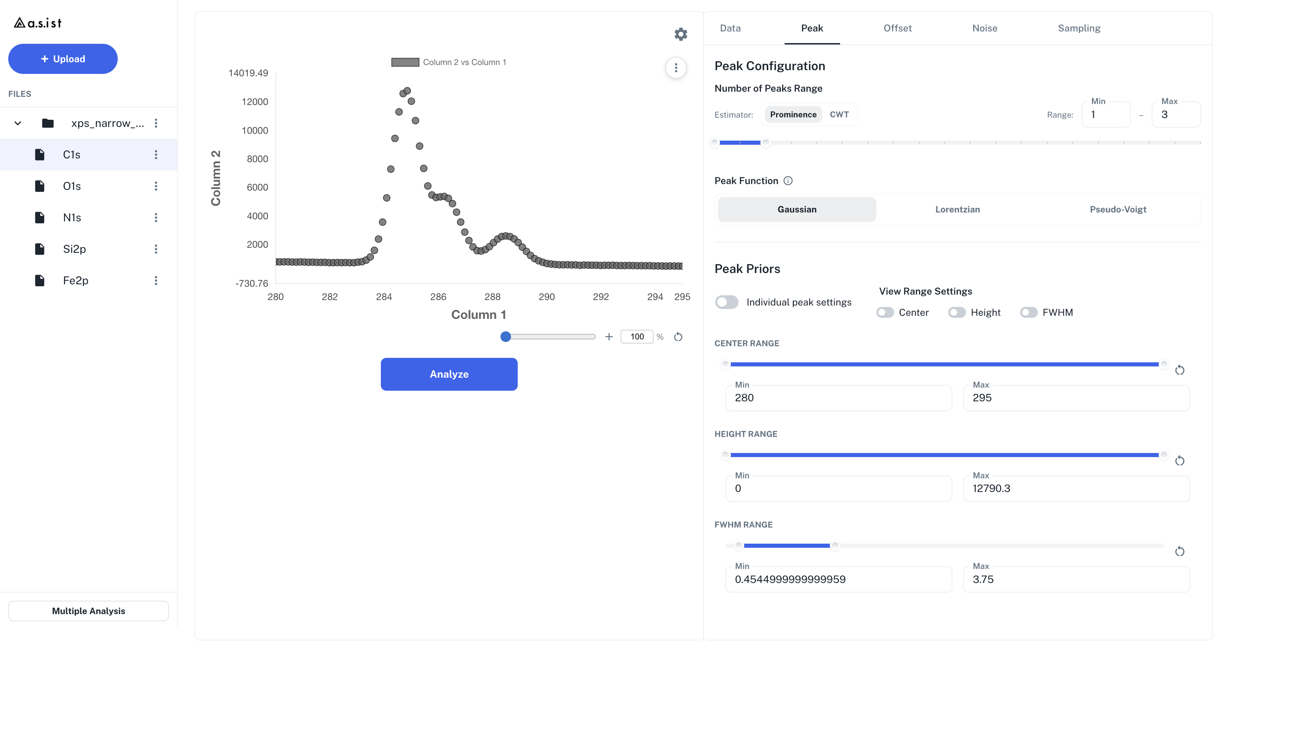Switch to the Offset tab
This screenshot has width=1314, height=739.
coord(897,28)
